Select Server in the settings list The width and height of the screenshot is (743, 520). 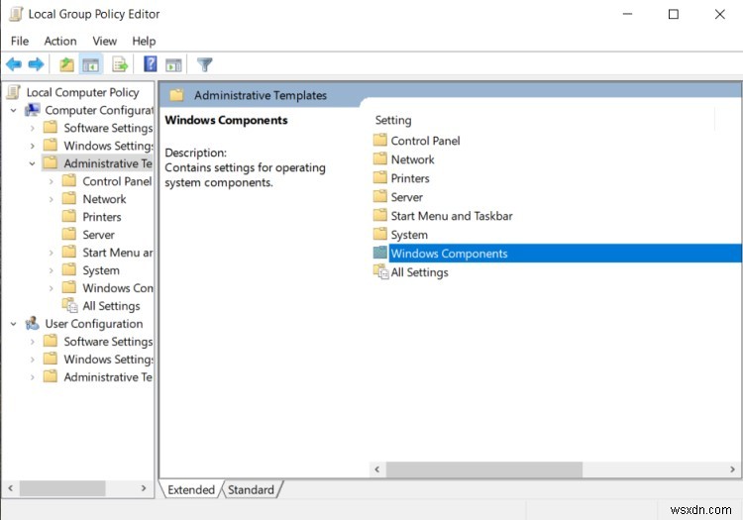pyautogui.click(x=406, y=197)
